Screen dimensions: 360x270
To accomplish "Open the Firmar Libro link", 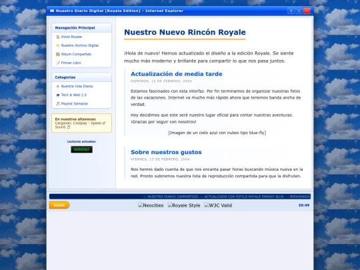I will [71, 63].
